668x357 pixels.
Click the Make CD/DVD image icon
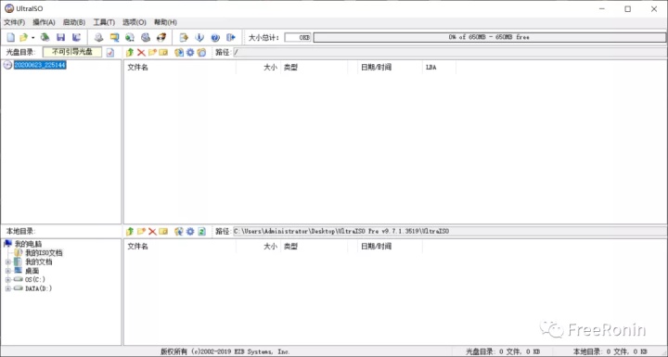99,37
